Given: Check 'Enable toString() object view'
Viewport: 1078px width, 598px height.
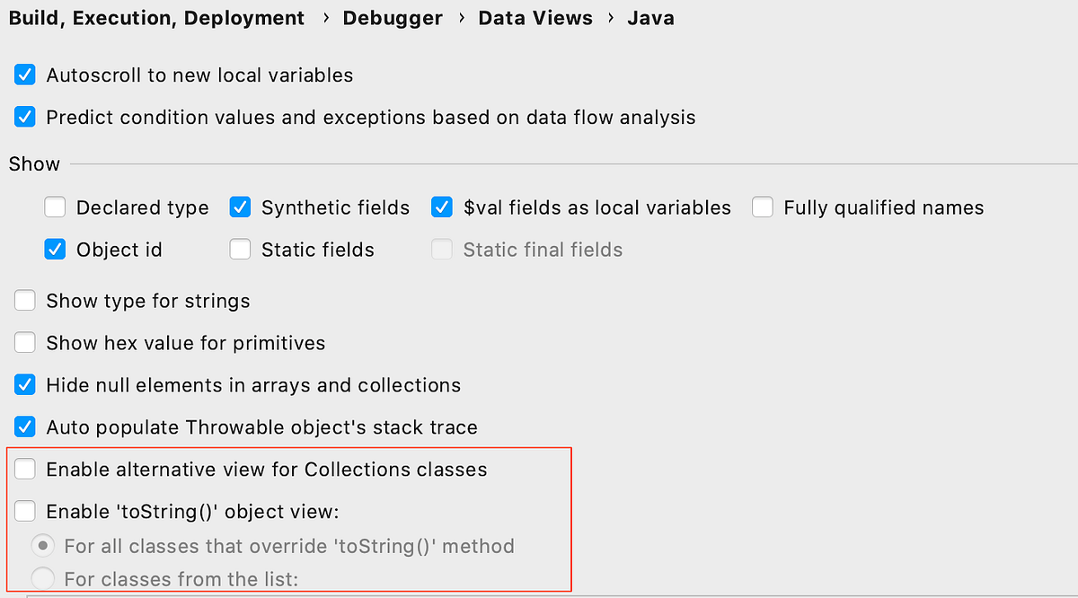Looking at the screenshot, I should pos(24,511).
